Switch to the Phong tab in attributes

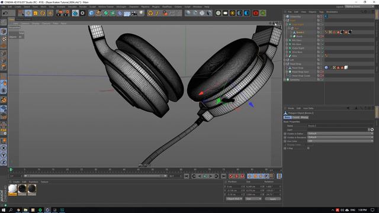[304, 117]
